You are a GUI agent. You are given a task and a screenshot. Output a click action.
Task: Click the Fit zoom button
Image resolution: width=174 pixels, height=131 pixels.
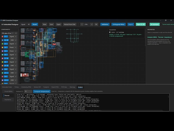pos(96,24)
